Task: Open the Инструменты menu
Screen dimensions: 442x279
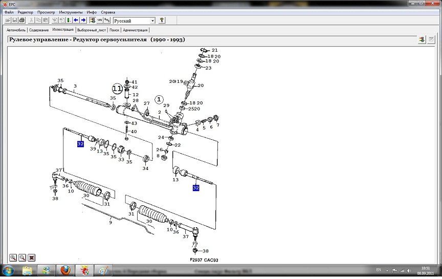Action: [x=70, y=12]
